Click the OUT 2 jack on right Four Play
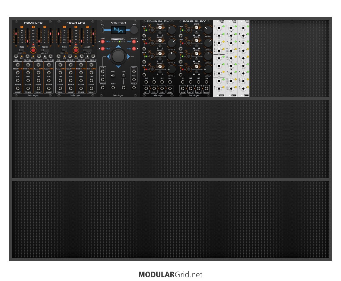The image size is (341, 281). tap(190, 89)
